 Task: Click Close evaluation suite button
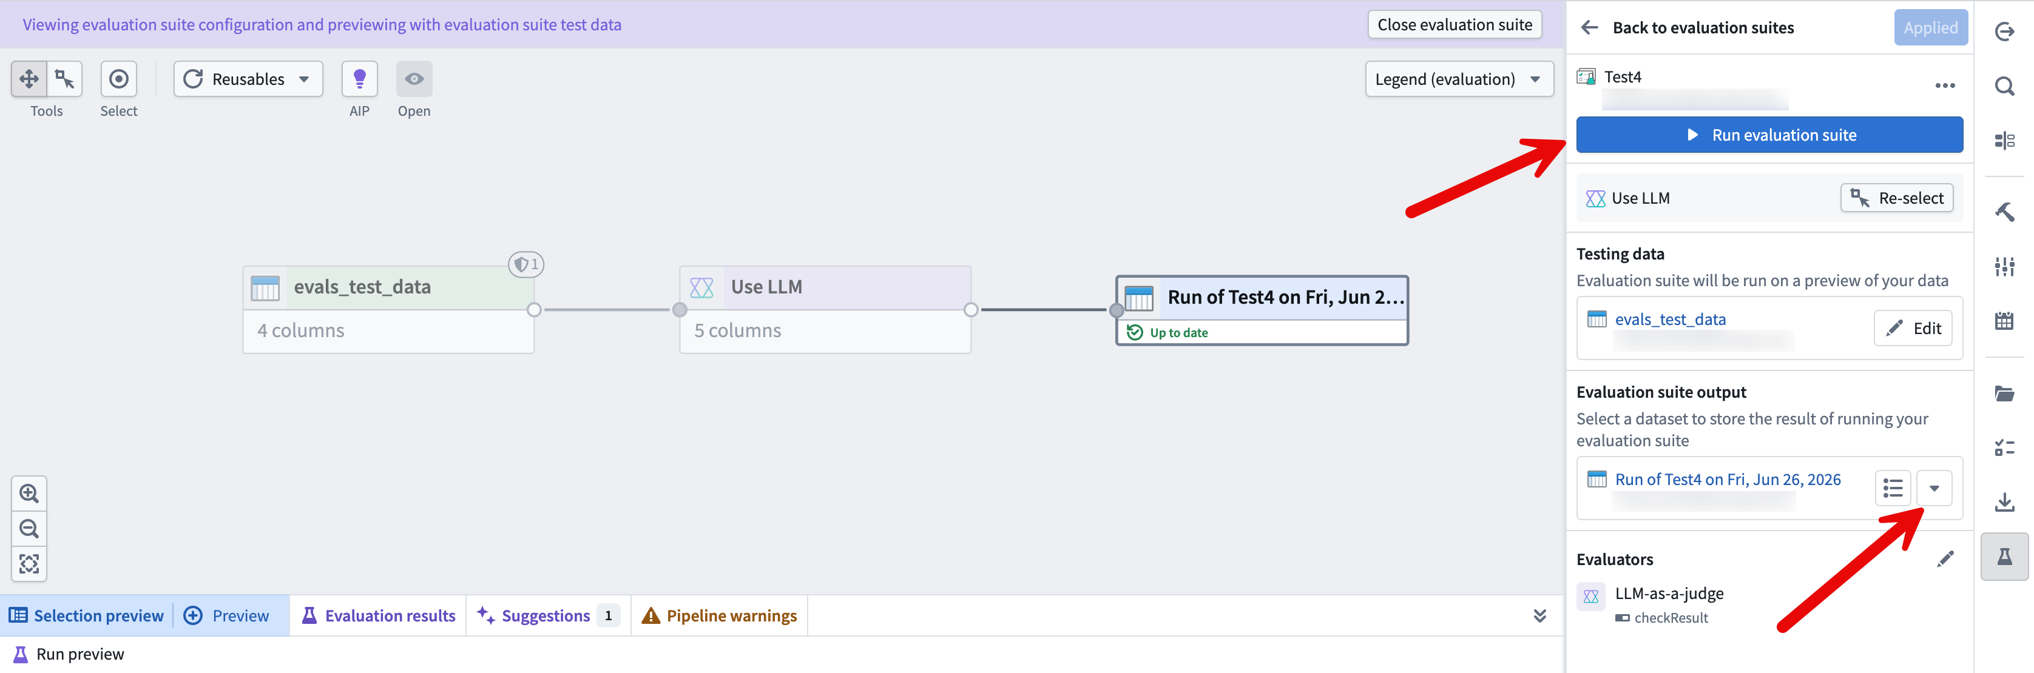click(1455, 24)
